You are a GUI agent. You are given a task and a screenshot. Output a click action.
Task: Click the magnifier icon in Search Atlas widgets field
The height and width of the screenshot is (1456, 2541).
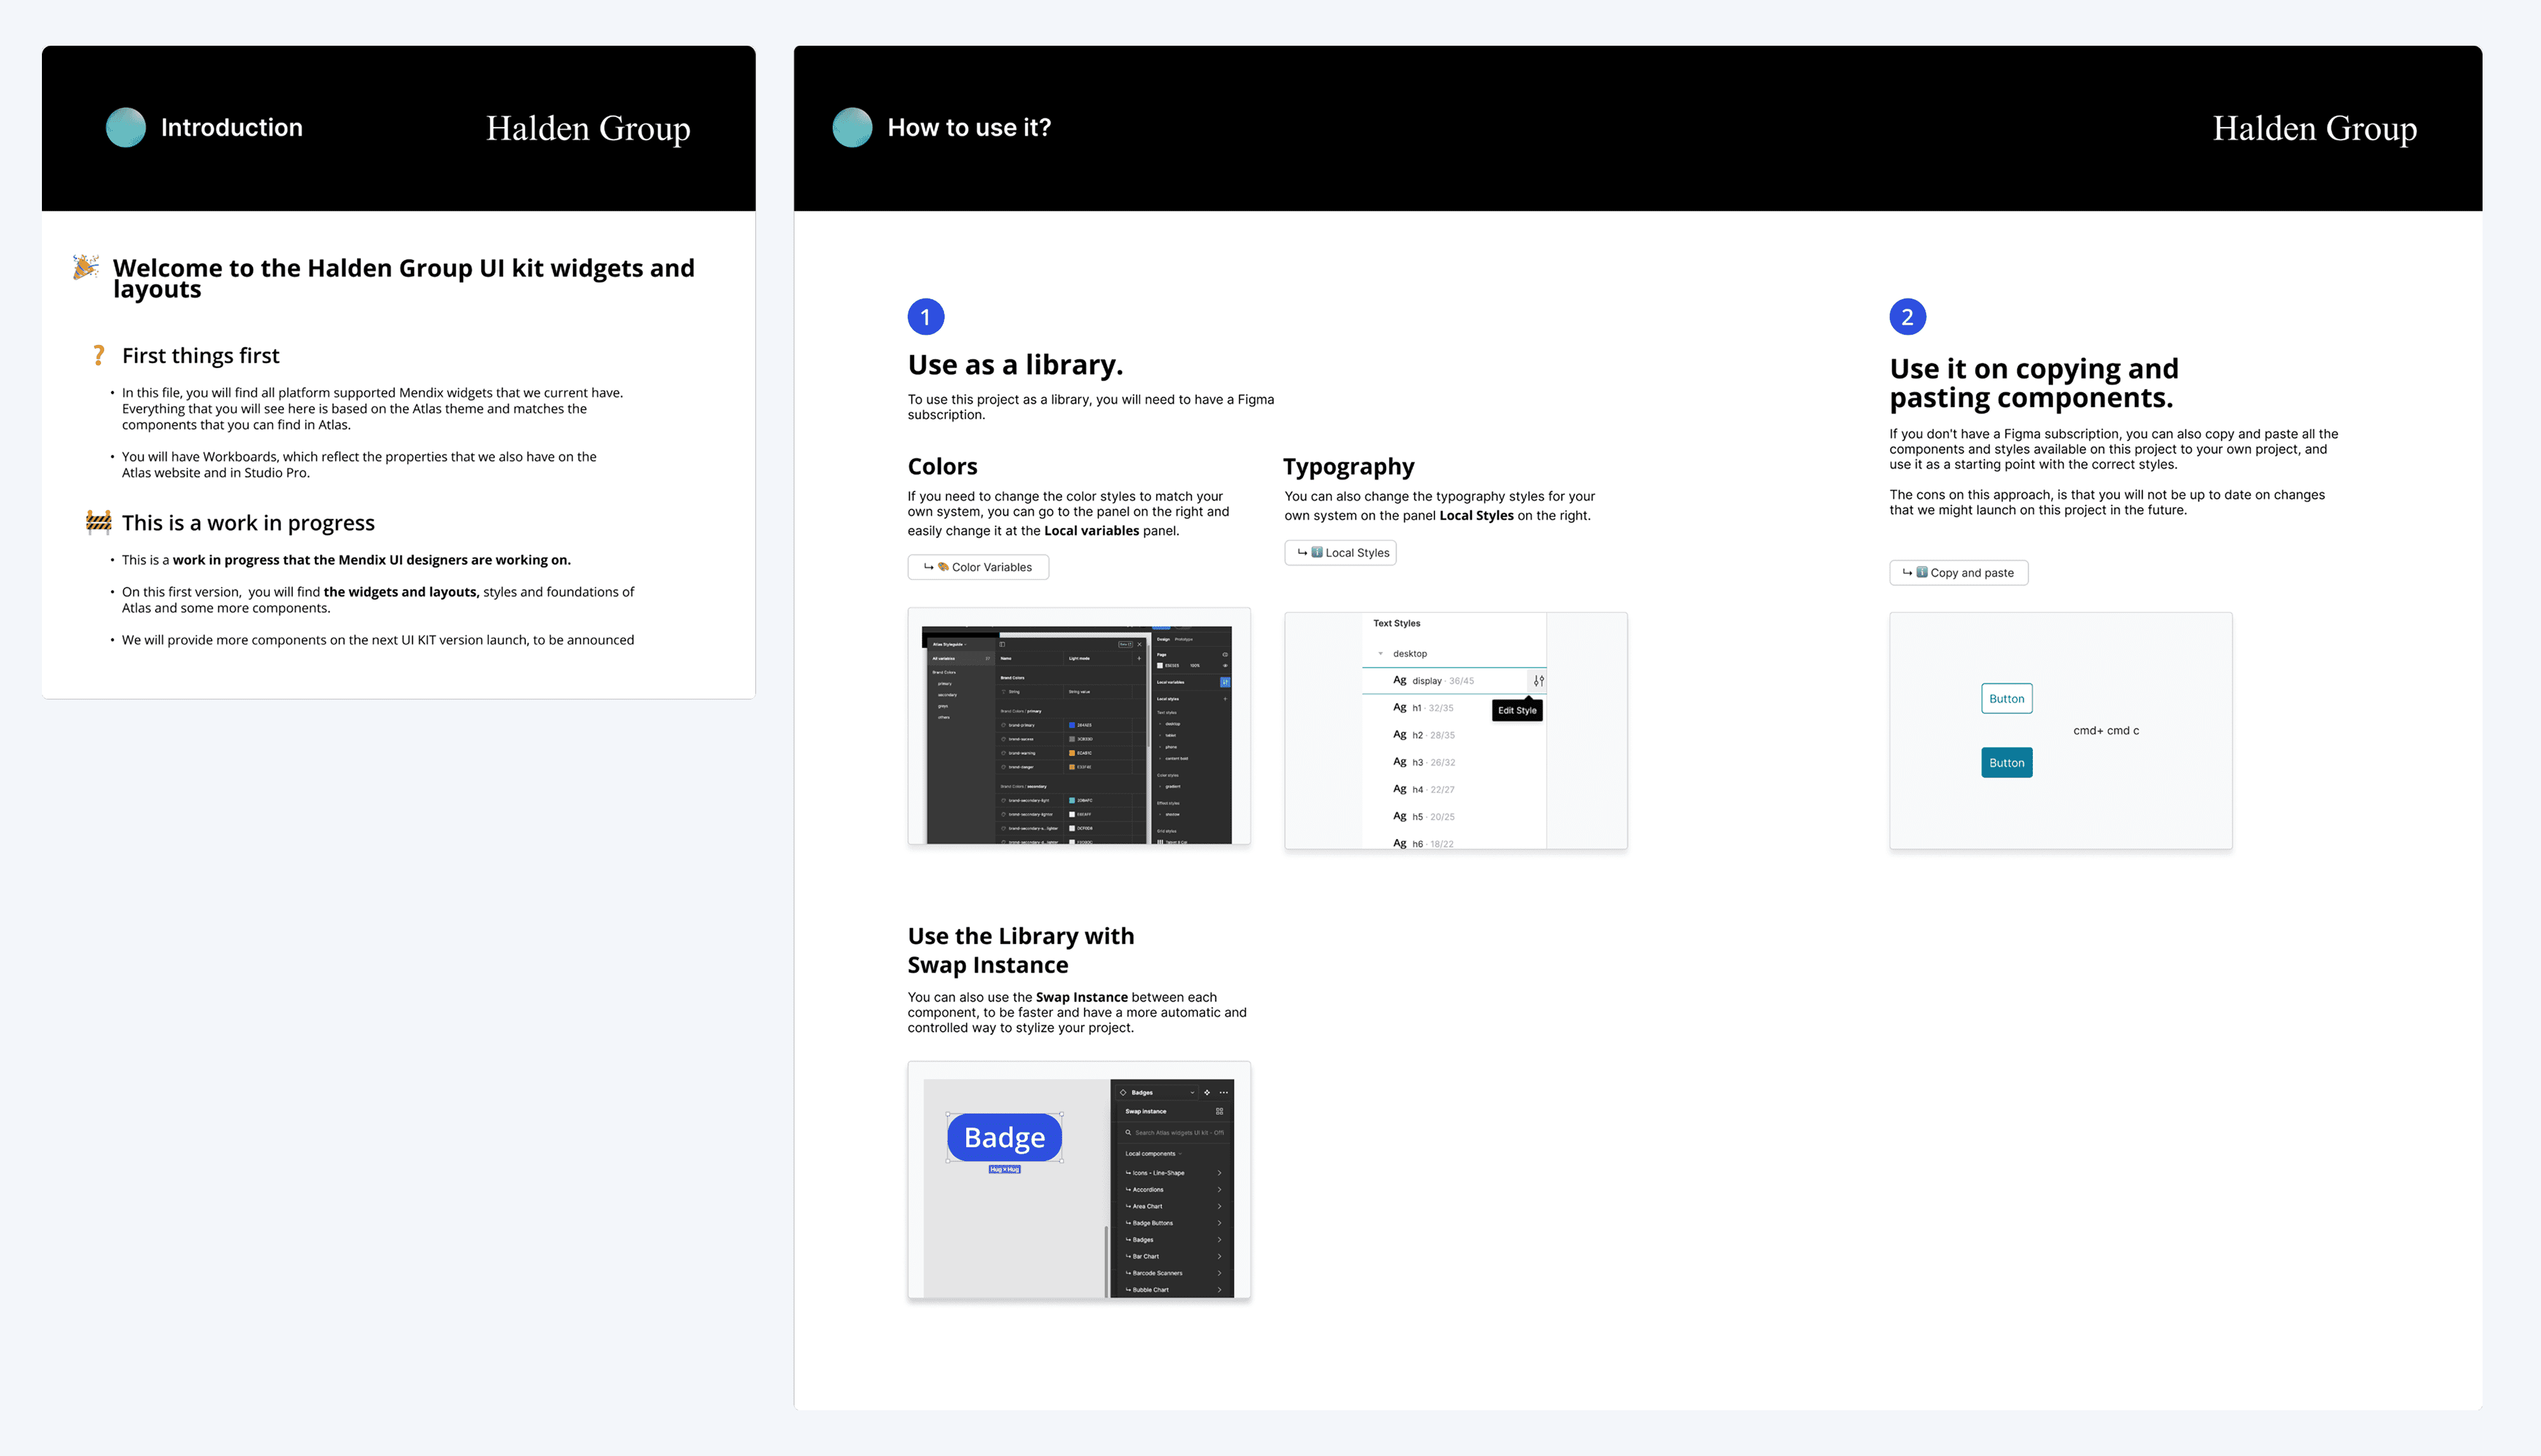click(1128, 1133)
